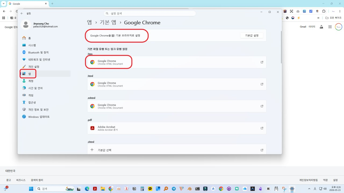Click 기본 앱 in the breadcrumb
Screen dimensions: 344x193
coord(108,23)
